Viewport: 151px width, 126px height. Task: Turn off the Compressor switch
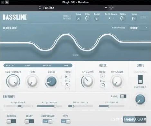tap(47, 121)
